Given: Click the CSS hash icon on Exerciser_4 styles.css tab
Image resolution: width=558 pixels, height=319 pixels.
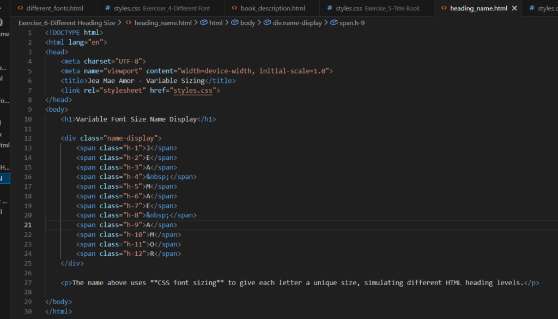Looking at the screenshot, I should tap(107, 8).
